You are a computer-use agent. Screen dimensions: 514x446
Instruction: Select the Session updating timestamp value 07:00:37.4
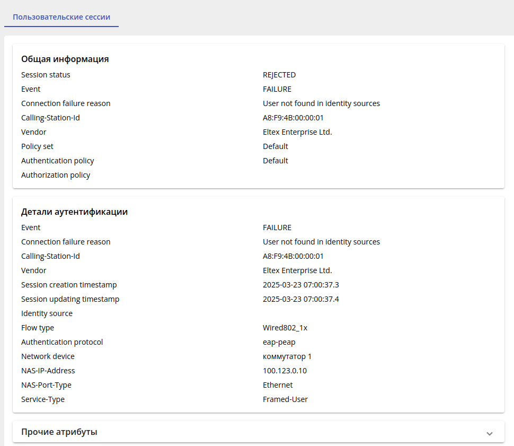(300, 299)
